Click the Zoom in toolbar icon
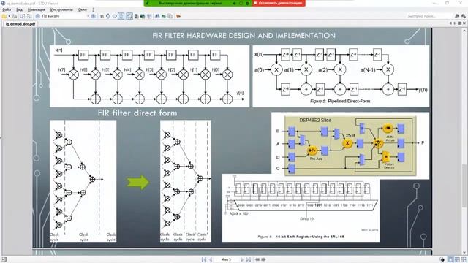468x263 pixels. (94, 16)
